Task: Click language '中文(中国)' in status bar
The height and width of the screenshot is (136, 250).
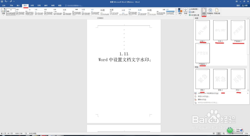Action: pos(33,134)
